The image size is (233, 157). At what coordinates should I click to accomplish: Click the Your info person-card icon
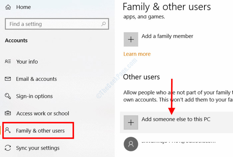tap(8, 62)
